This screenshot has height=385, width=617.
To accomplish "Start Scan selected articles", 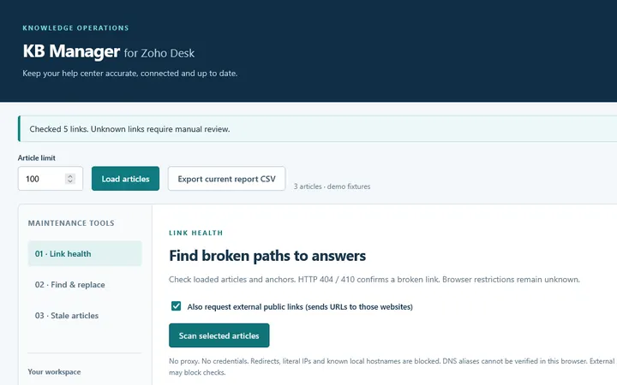I will (x=219, y=335).
